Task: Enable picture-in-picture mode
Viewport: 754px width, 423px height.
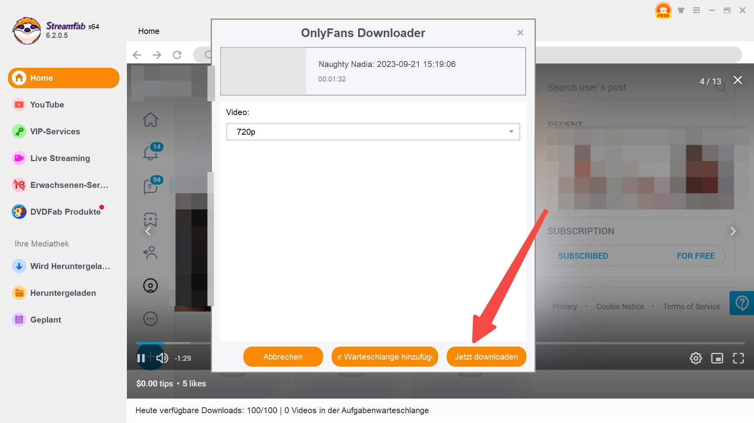Action: point(717,358)
